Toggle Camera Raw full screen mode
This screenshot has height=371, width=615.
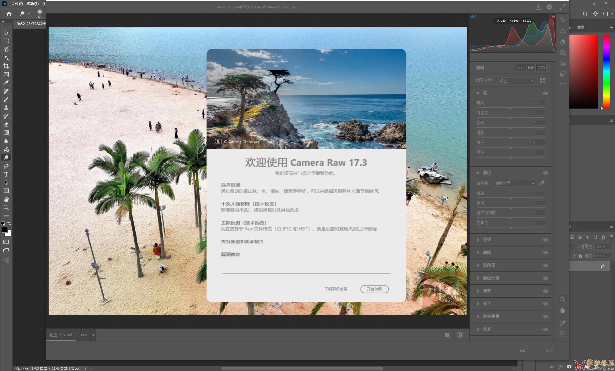click(x=562, y=7)
